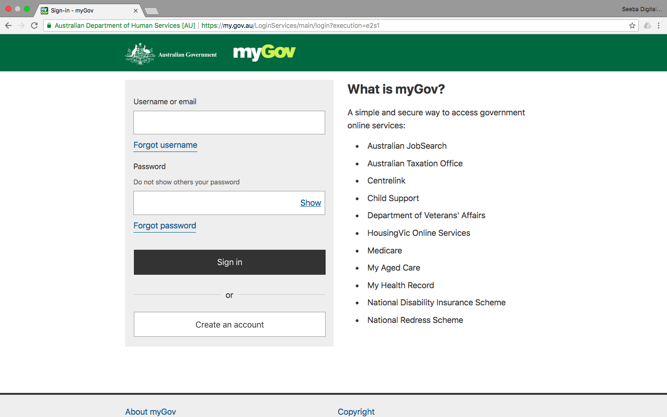
Task: Click the myGov logo in header
Action: tap(264, 52)
